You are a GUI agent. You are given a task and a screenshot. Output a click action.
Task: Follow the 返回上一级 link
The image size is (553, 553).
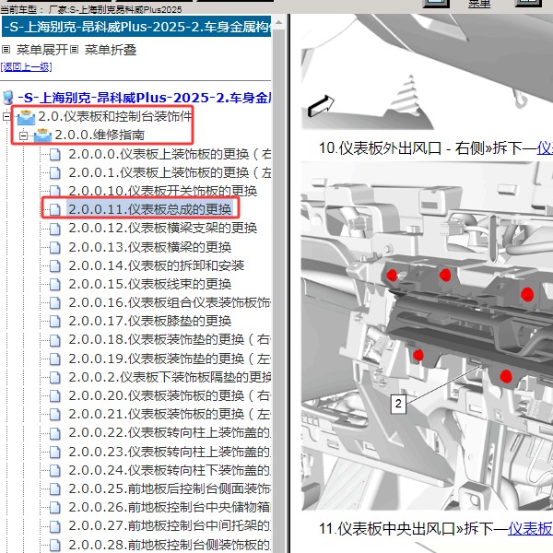point(26,66)
